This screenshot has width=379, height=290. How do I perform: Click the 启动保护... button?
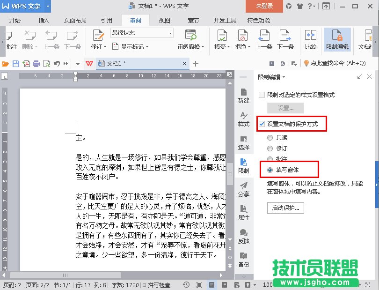(285, 208)
